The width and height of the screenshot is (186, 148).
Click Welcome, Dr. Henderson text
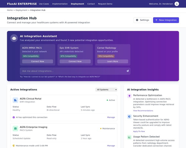[161, 4]
